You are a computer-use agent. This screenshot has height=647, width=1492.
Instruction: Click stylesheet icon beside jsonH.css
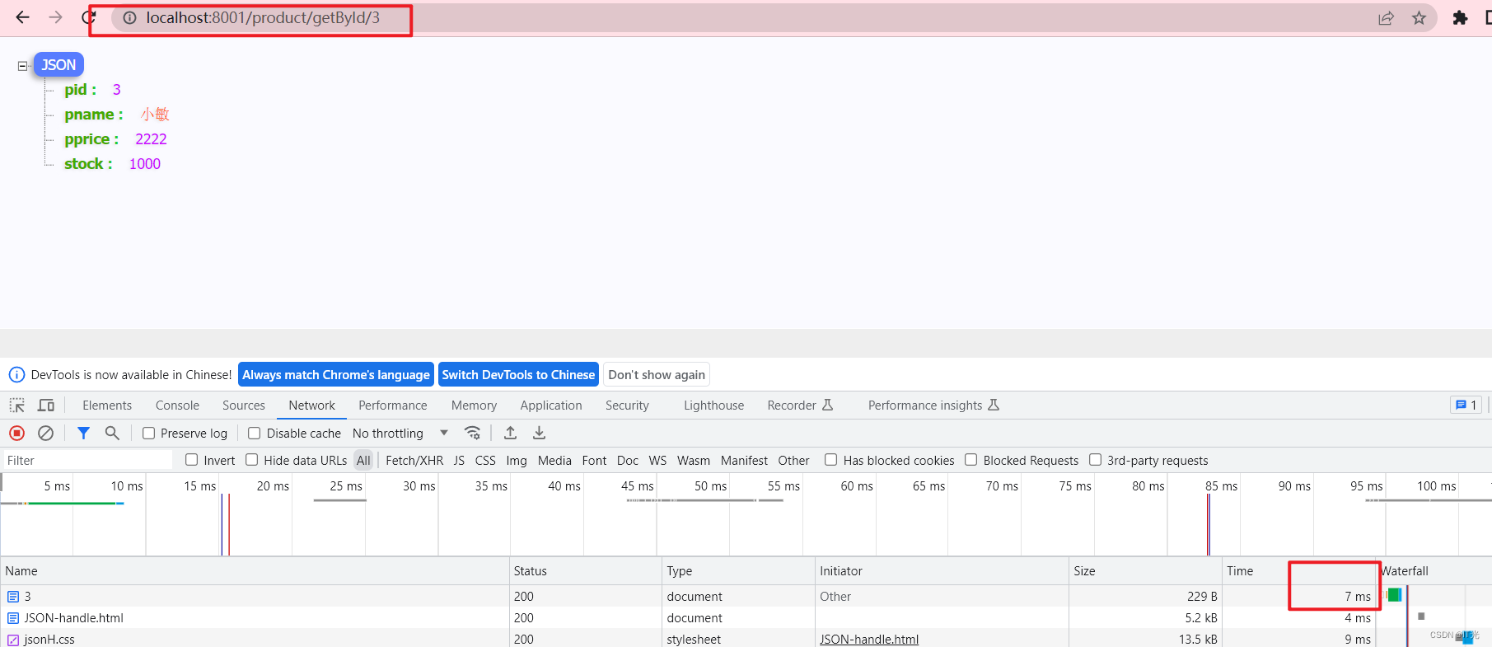click(13, 640)
